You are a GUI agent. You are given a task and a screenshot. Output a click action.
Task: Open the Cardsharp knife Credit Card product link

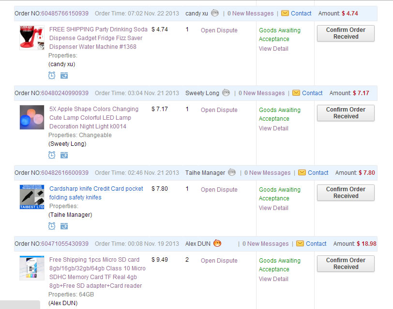[x=96, y=189]
